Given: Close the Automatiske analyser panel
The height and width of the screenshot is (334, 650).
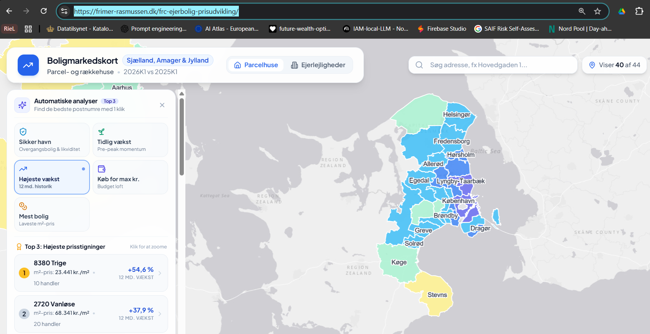Looking at the screenshot, I should pyautogui.click(x=162, y=105).
